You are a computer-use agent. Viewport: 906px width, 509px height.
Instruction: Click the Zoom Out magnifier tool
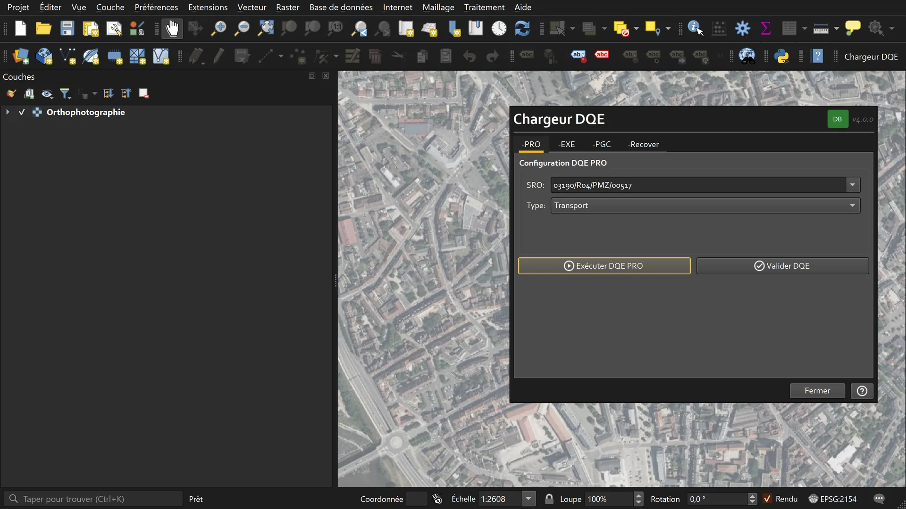pyautogui.click(x=242, y=28)
